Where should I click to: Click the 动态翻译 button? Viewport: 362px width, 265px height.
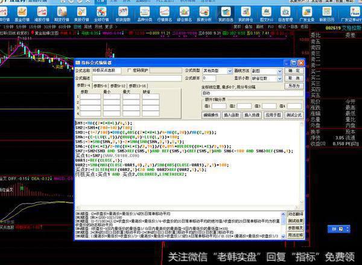(x=296, y=214)
